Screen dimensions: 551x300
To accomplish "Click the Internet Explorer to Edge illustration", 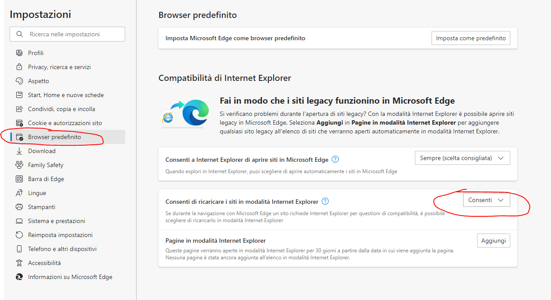I will pyautogui.click(x=185, y=113).
